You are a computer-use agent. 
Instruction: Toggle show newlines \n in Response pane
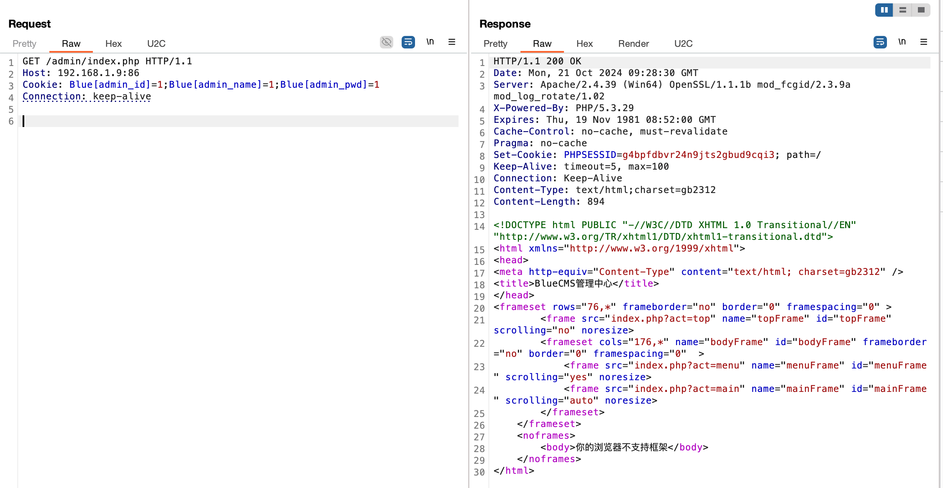902,42
